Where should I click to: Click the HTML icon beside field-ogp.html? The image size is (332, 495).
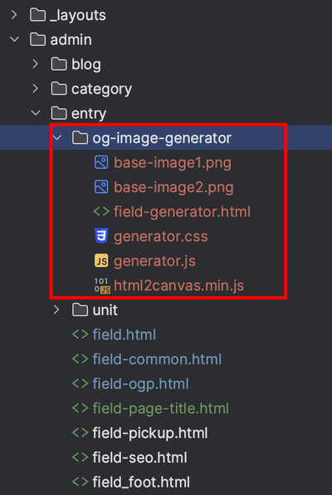pos(80,384)
